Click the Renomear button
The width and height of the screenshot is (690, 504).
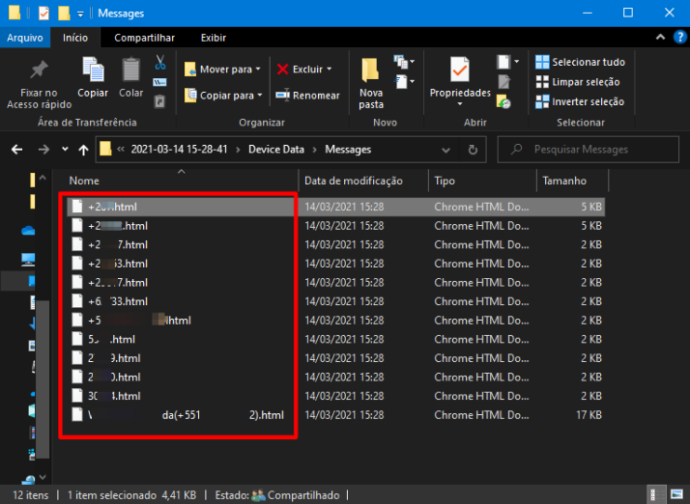pyautogui.click(x=308, y=96)
